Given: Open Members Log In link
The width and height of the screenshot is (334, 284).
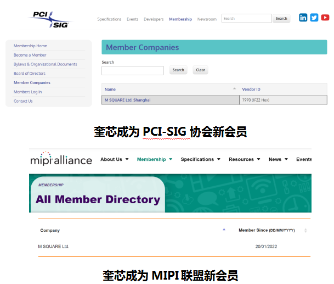Looking at the screenshot, I should (27, 92).
